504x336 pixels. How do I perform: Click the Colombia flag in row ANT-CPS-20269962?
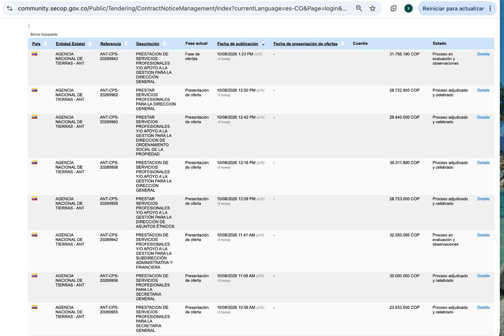(34, 90)
